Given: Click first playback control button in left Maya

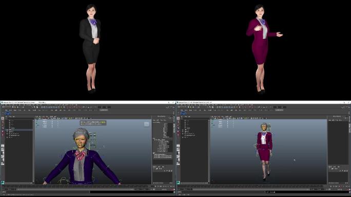Looking at the screenshot, I should (x=155, y=186).
